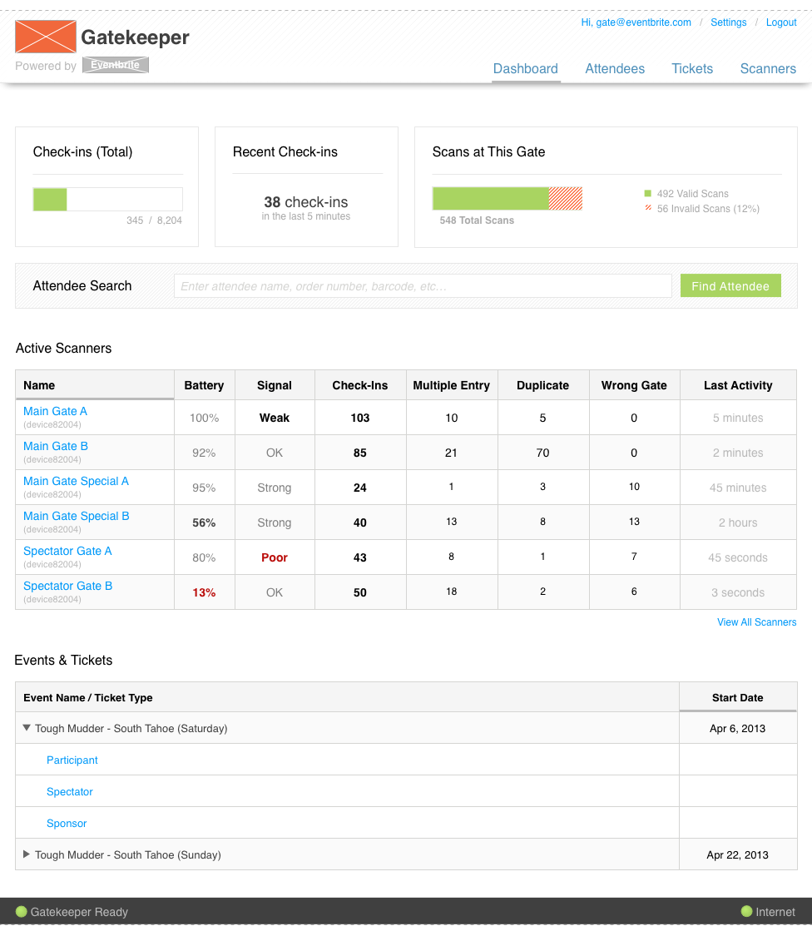This screenshot has height=926, width=812.
Task: Open the Sponsor ticket type
Action: click(x=67, y=823)
